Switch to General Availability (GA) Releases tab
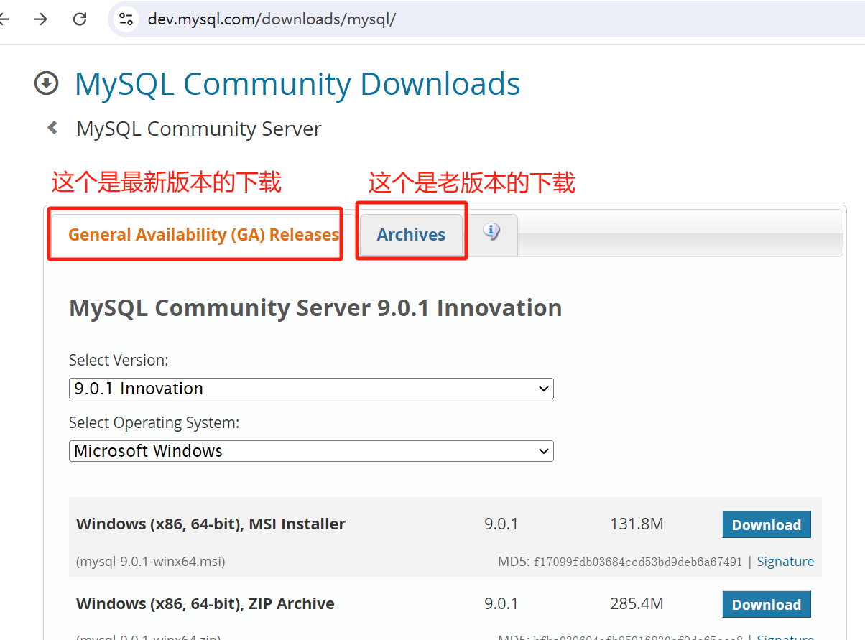Screen dimensions: 865x640 pyautogui.click(x=204, y=235)
